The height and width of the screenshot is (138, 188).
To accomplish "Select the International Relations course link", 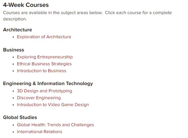I will pyautogui.click(x=39, y=132).
